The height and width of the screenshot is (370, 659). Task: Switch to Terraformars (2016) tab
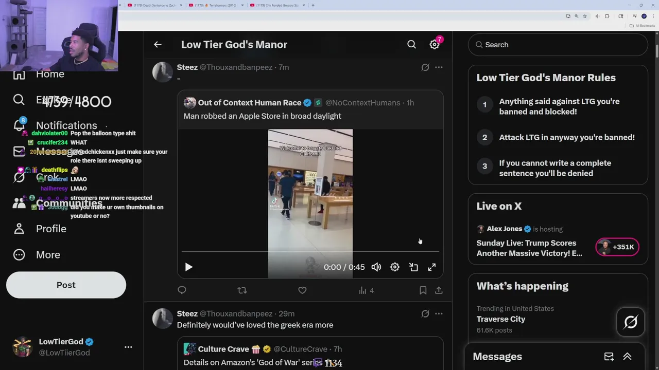tap(215, 5)
